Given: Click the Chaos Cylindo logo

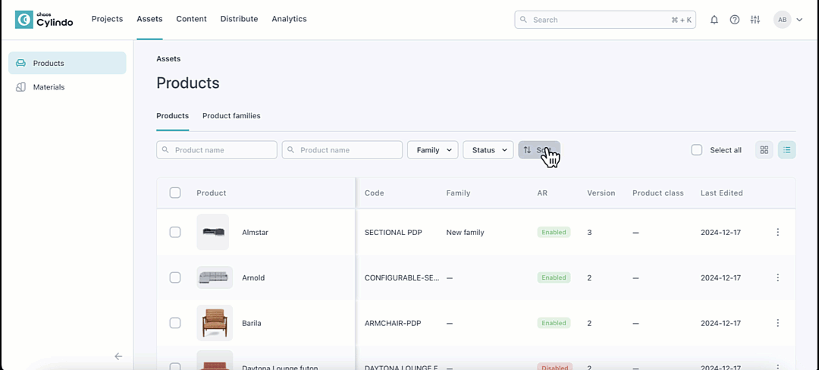Looking at the screenshot, I should click(45, 20).
